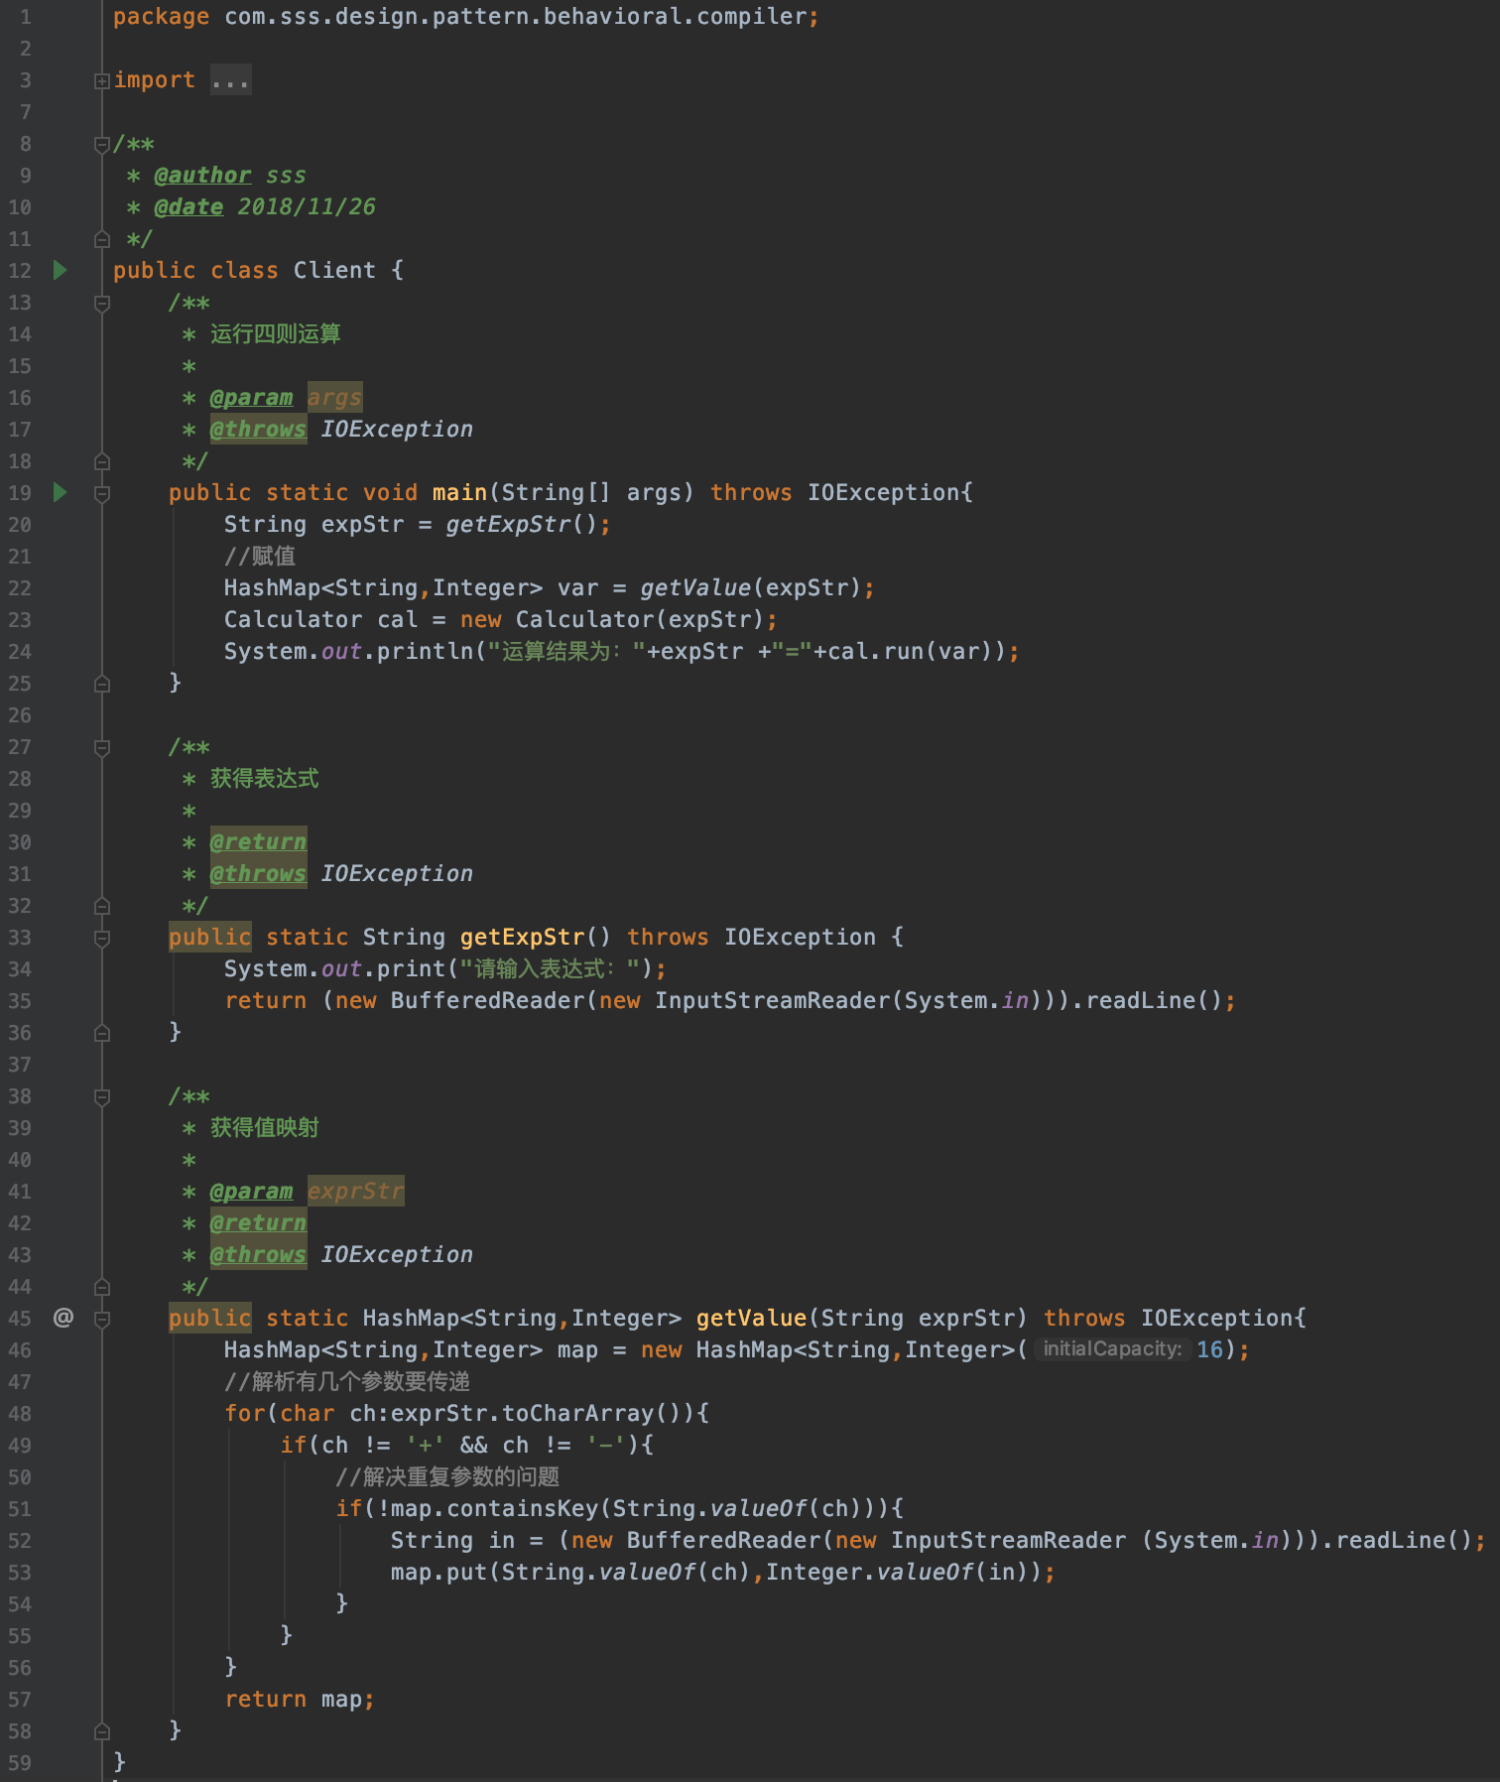Expand the folded import statements with plus icon
The height and width of the screenshot is (1782, 1500).
coord(101,80)
